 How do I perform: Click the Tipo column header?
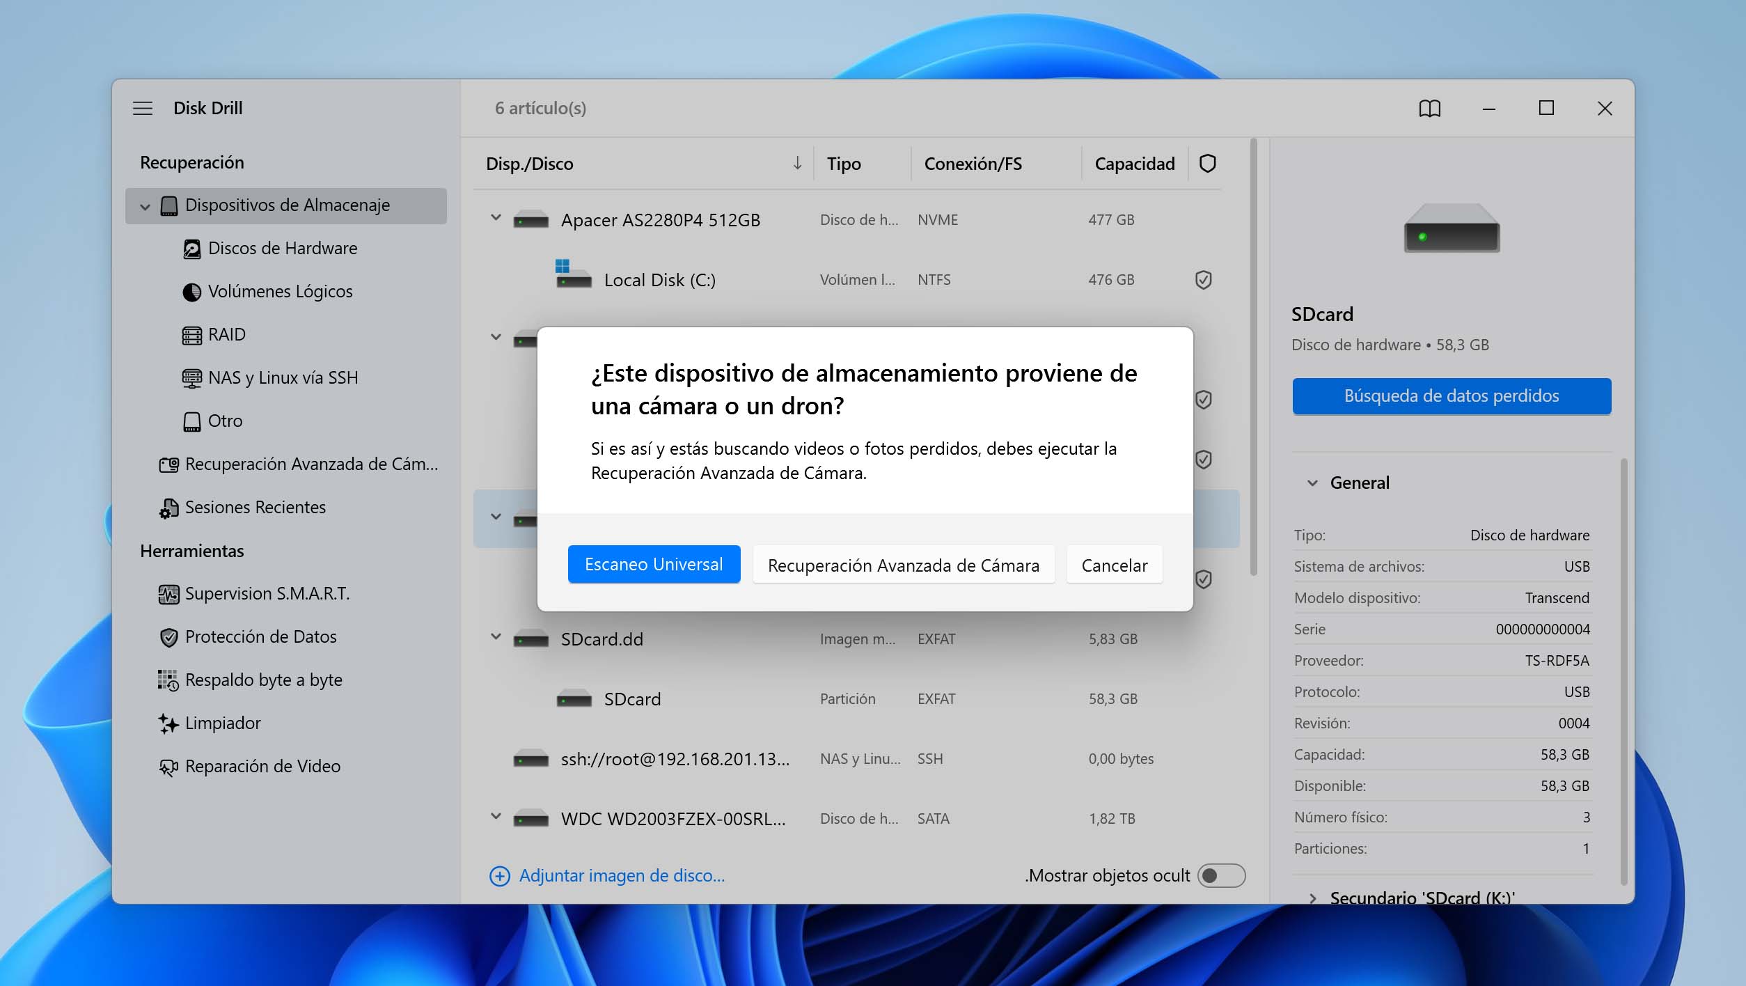pos(843,164)
